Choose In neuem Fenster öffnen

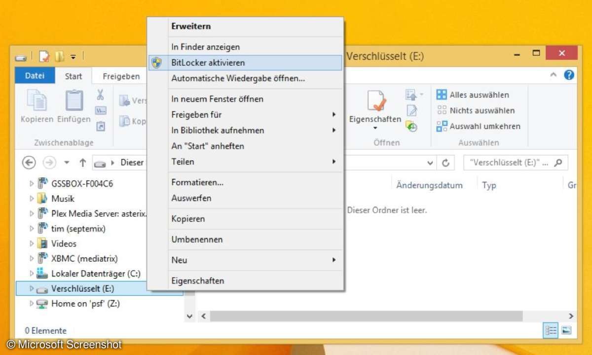[245, 99]
